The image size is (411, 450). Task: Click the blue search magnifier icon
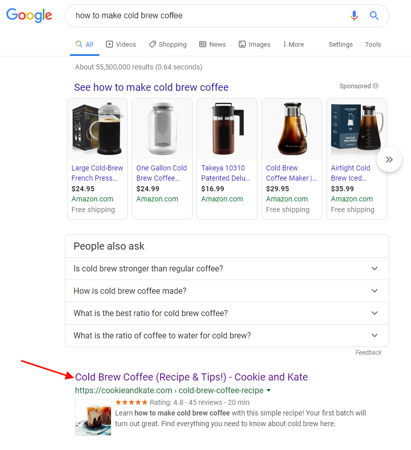[374, 16]
